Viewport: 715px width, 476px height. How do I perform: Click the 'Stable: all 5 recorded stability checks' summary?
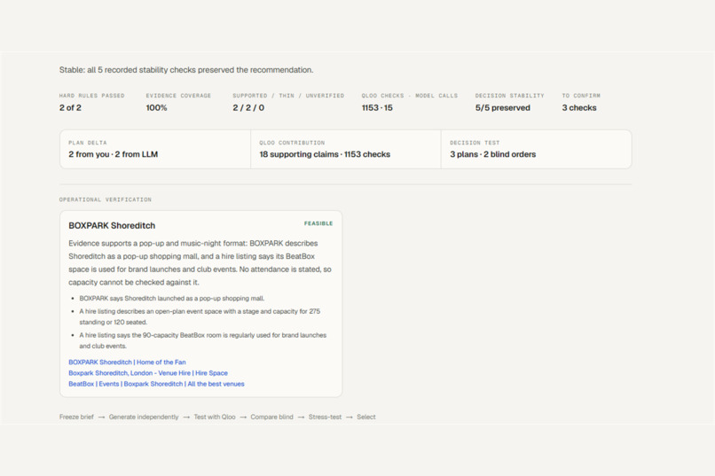click(186, 70)
